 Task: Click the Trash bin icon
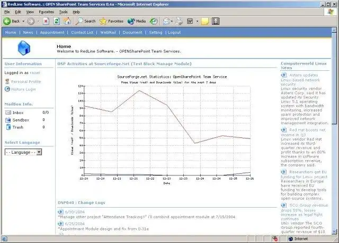(8, 127)
